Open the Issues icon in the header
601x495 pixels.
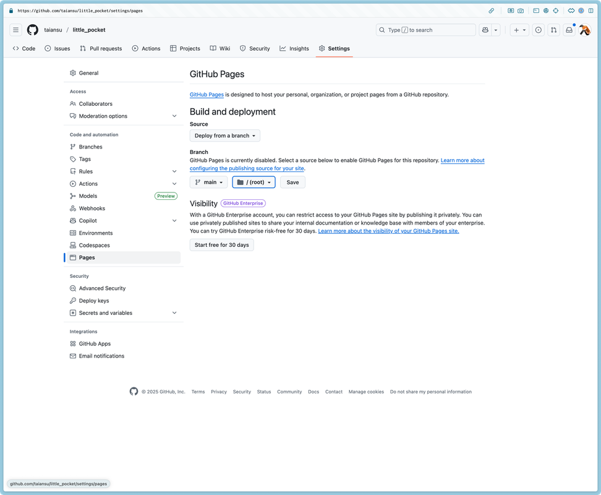[538, 30]
